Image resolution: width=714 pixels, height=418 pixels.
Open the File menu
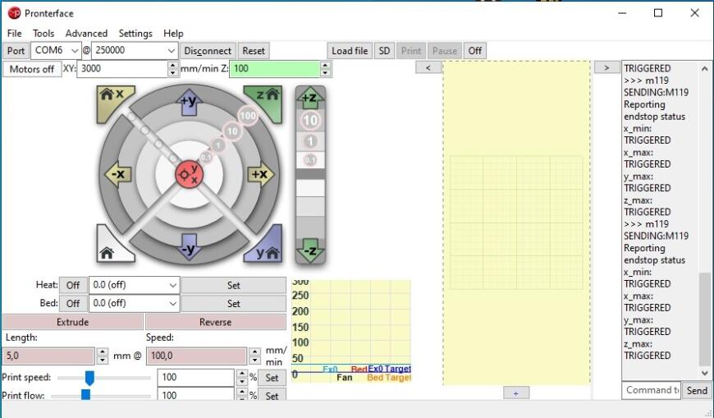click(14, 34)
